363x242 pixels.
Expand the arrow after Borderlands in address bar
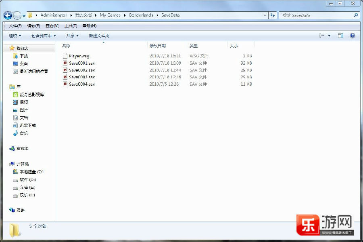coord(157,15)
